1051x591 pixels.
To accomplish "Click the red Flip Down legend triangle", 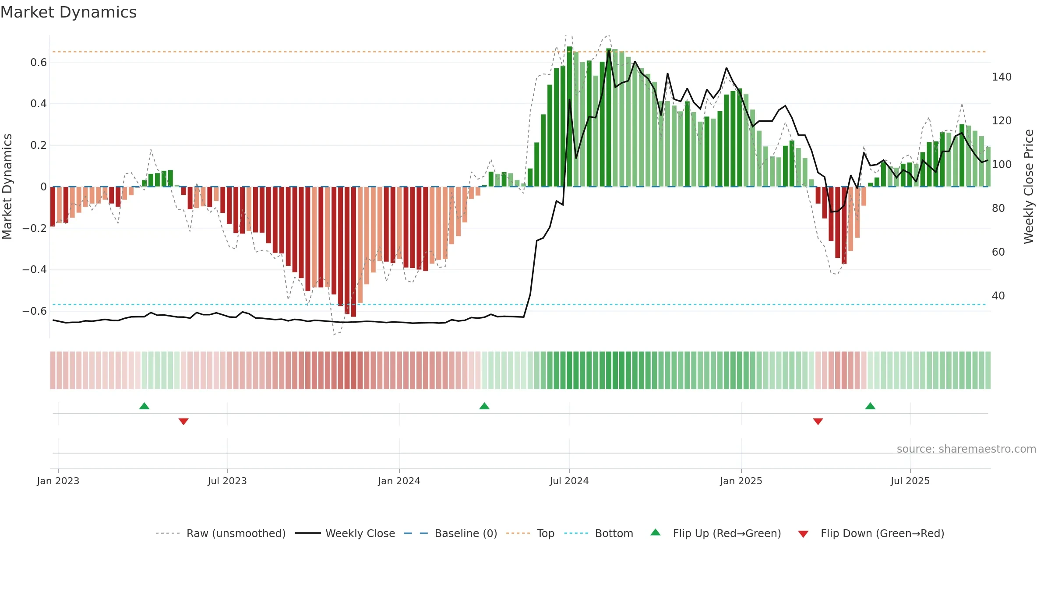I will [803, 534].
